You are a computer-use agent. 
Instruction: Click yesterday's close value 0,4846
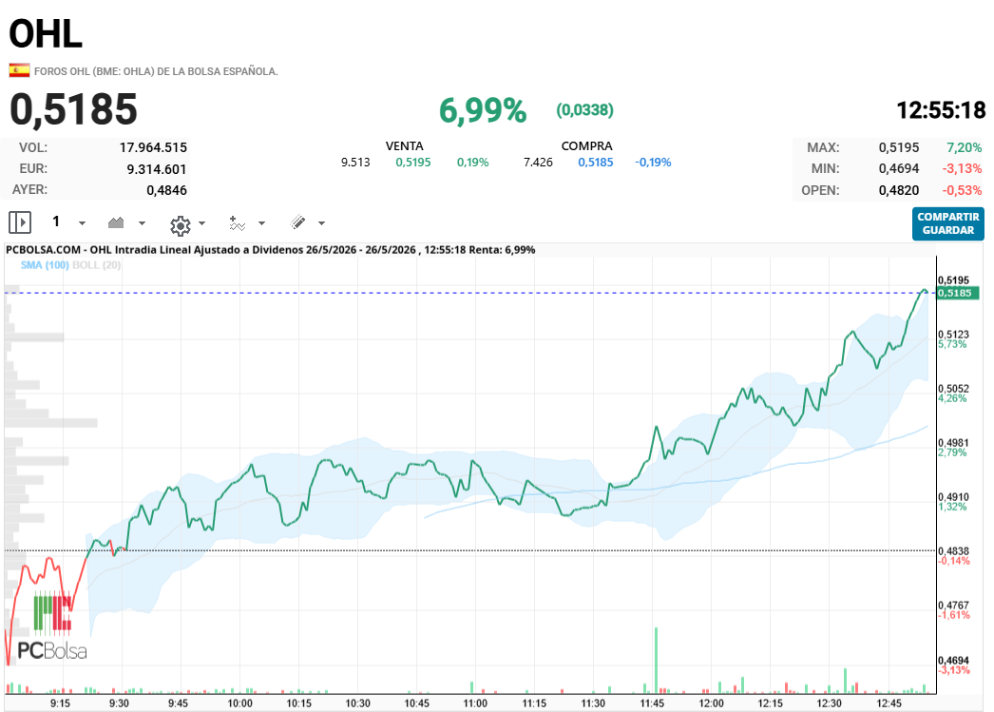point(166,190)
